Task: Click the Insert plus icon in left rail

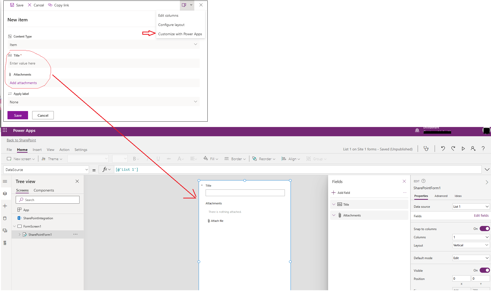Action: (5, 206)
